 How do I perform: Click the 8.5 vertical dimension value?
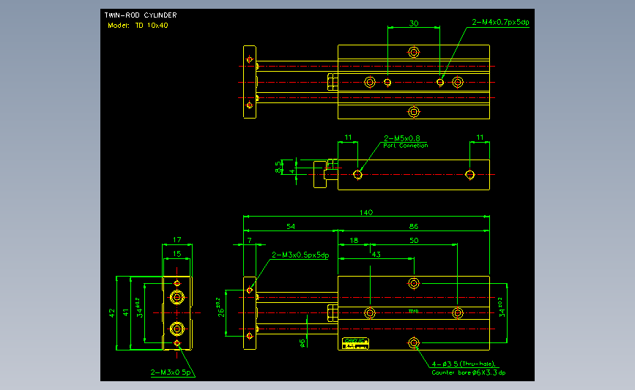(x=278, y=167)
